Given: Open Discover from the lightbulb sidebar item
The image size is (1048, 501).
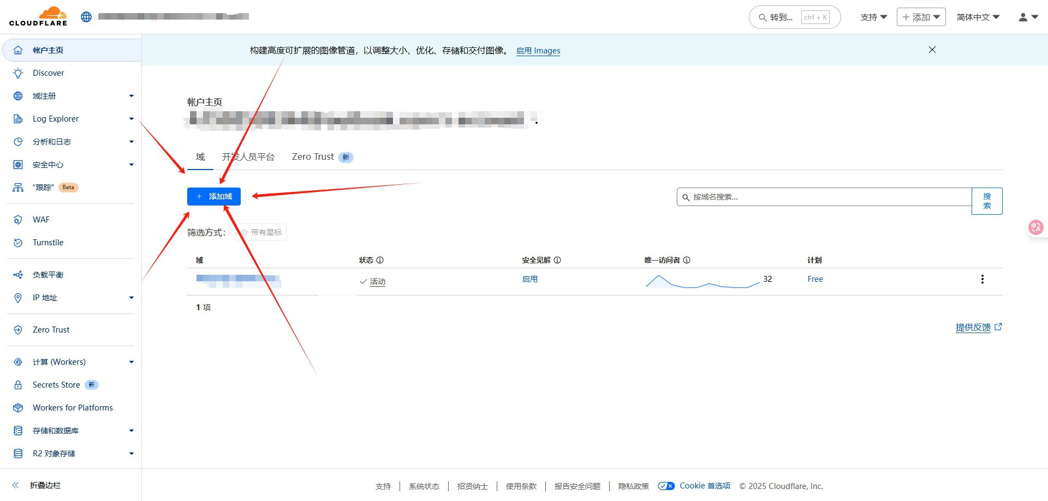Looking at the screenshot, I should tap(48, 73).
